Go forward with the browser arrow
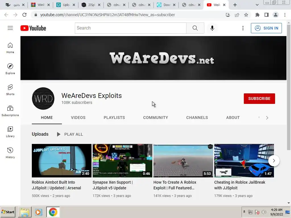291x218 pixels. [15, 15]
